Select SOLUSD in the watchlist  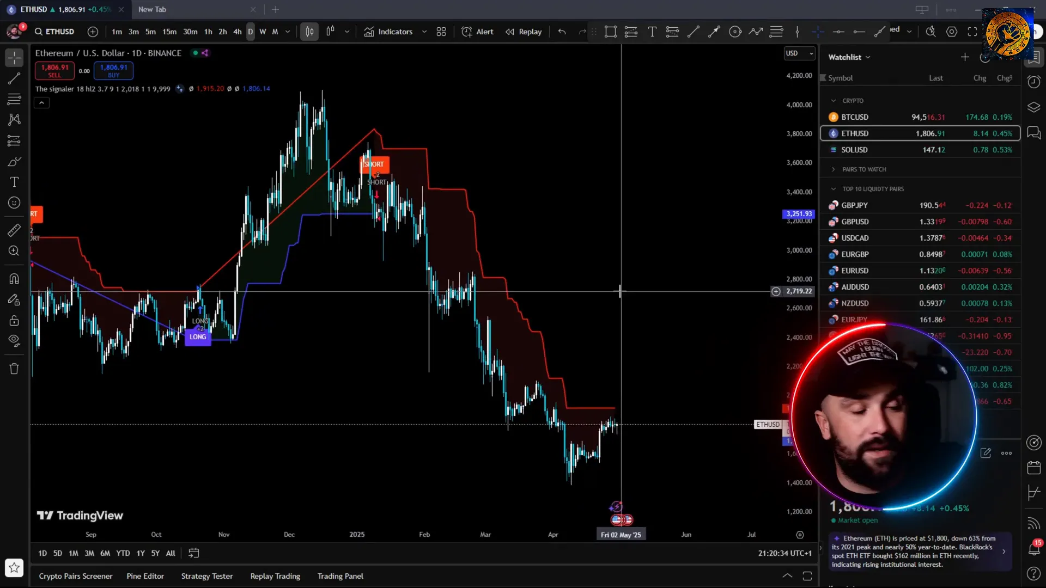[x=920, y=150]
